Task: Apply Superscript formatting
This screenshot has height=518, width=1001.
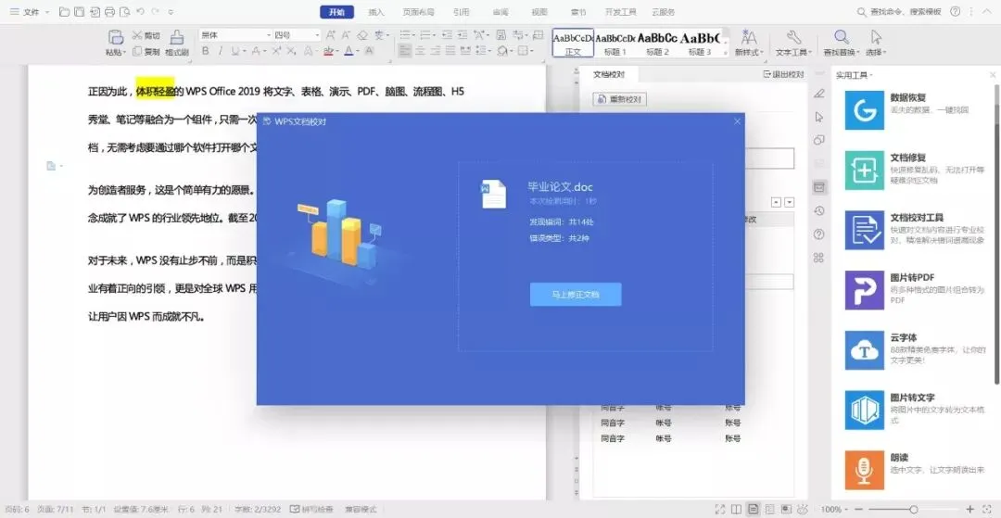Action: [x=276, y=51]
